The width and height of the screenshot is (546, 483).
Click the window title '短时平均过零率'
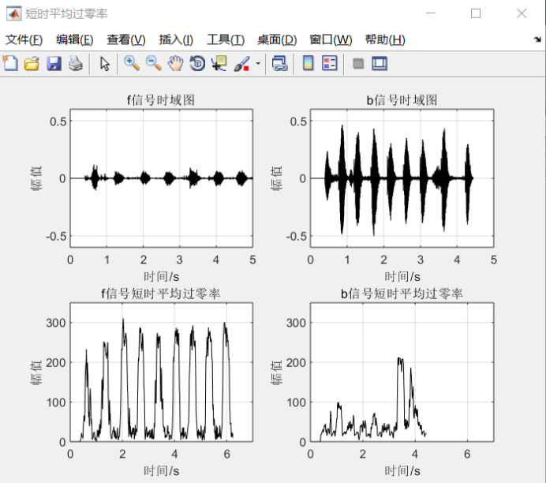pyautogui.click(x=66, y=14)
